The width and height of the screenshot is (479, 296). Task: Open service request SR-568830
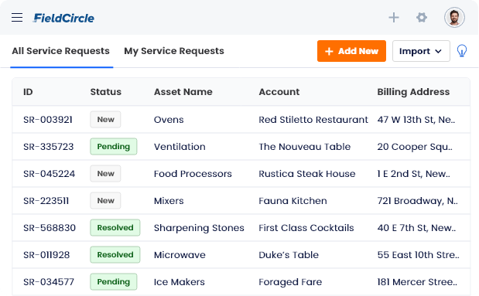point(50,228)
